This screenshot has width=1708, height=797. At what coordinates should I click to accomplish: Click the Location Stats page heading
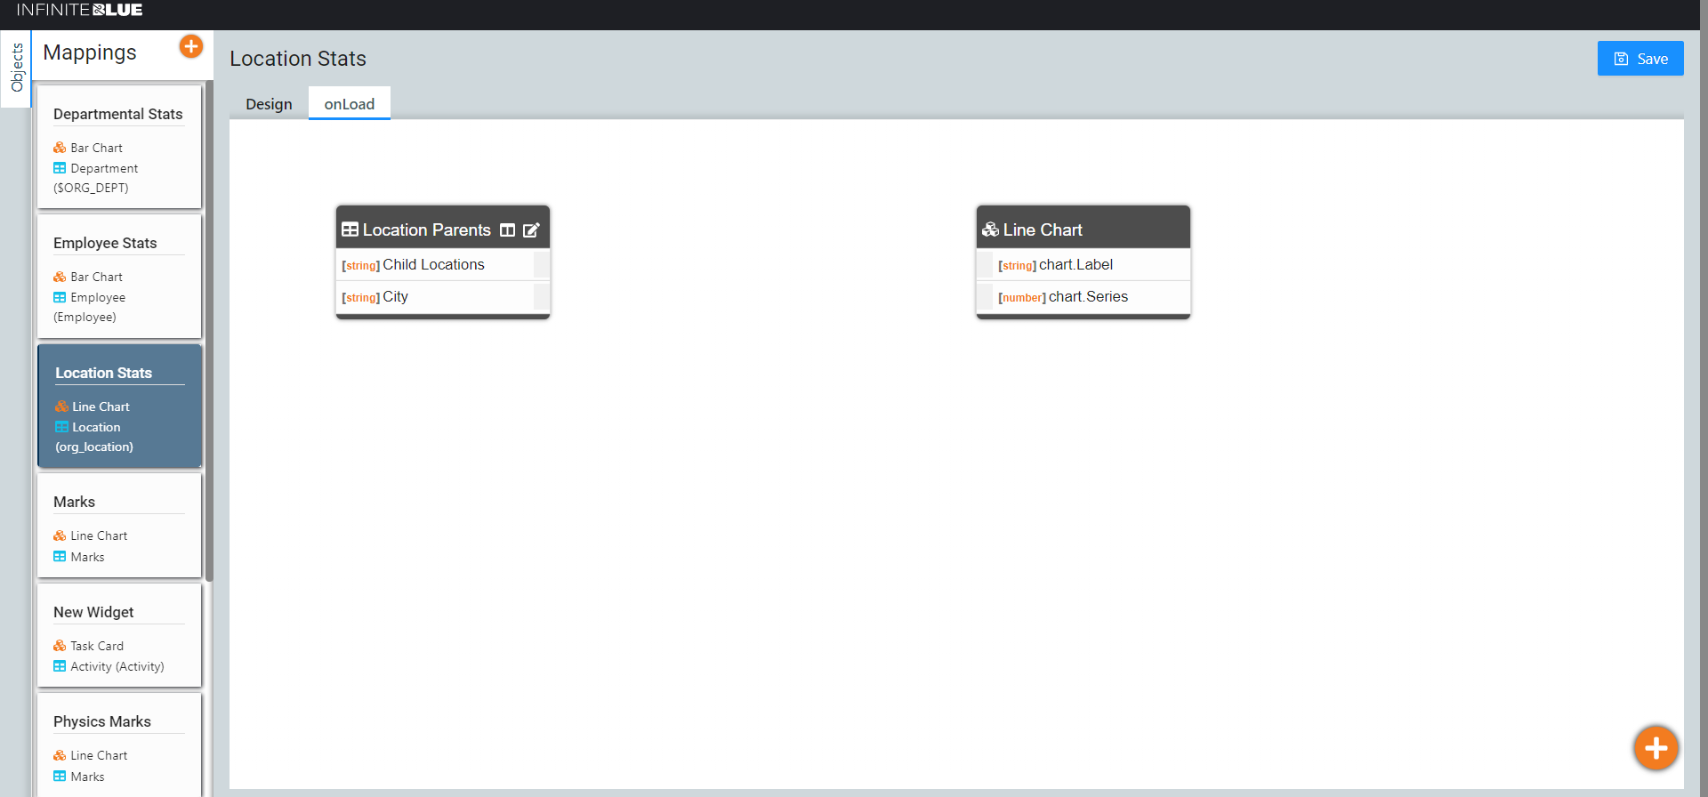pyautogui.click(x=298, y=59)
